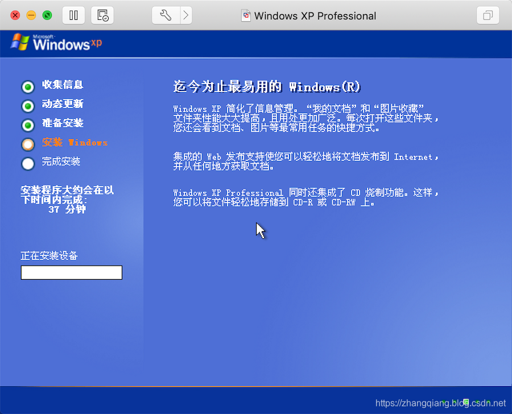The image size is (512, 414).
Task: Click the 收集信息 step indicator
Action: pos(28,87)
